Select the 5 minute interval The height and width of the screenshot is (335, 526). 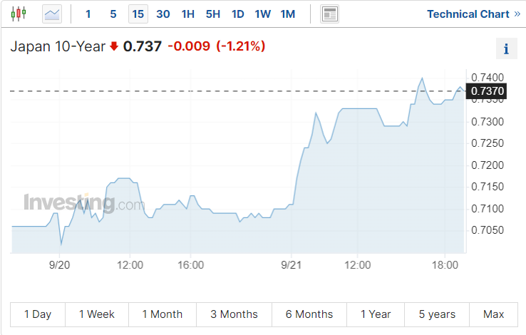[113, 14]
